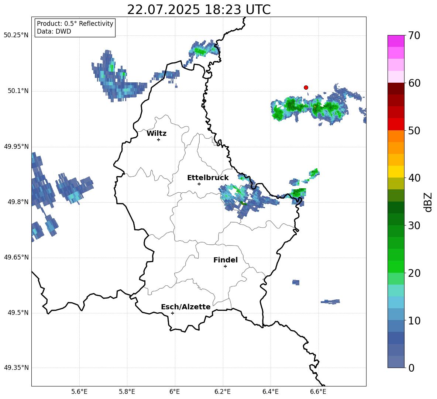
Task: Click the 6.6°E longitude label
Action: pos(318,392)
